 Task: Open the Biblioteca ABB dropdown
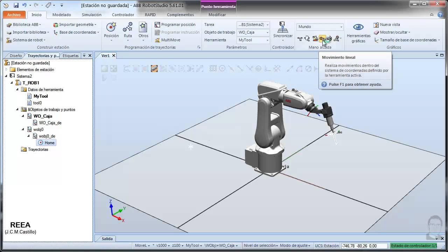pos(24,24)
